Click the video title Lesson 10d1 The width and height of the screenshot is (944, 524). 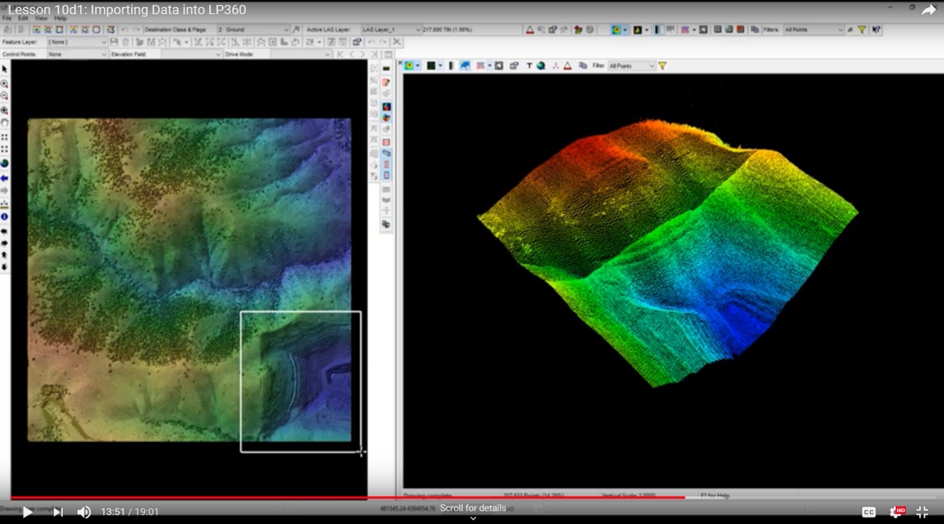pyautogui.click(x=127, y=10)
